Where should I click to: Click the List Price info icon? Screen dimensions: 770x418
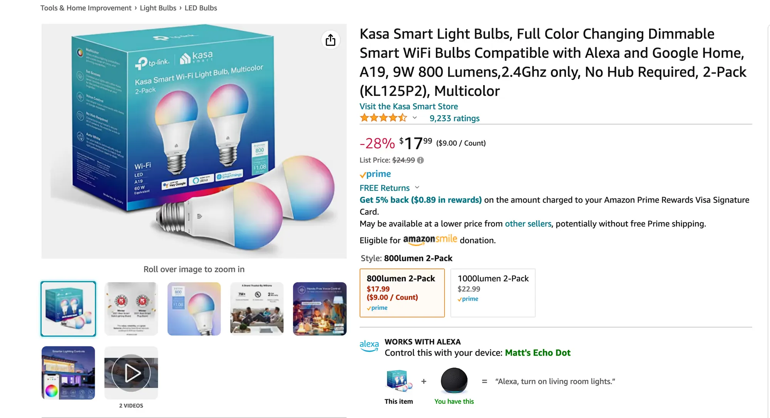[420, 160]
